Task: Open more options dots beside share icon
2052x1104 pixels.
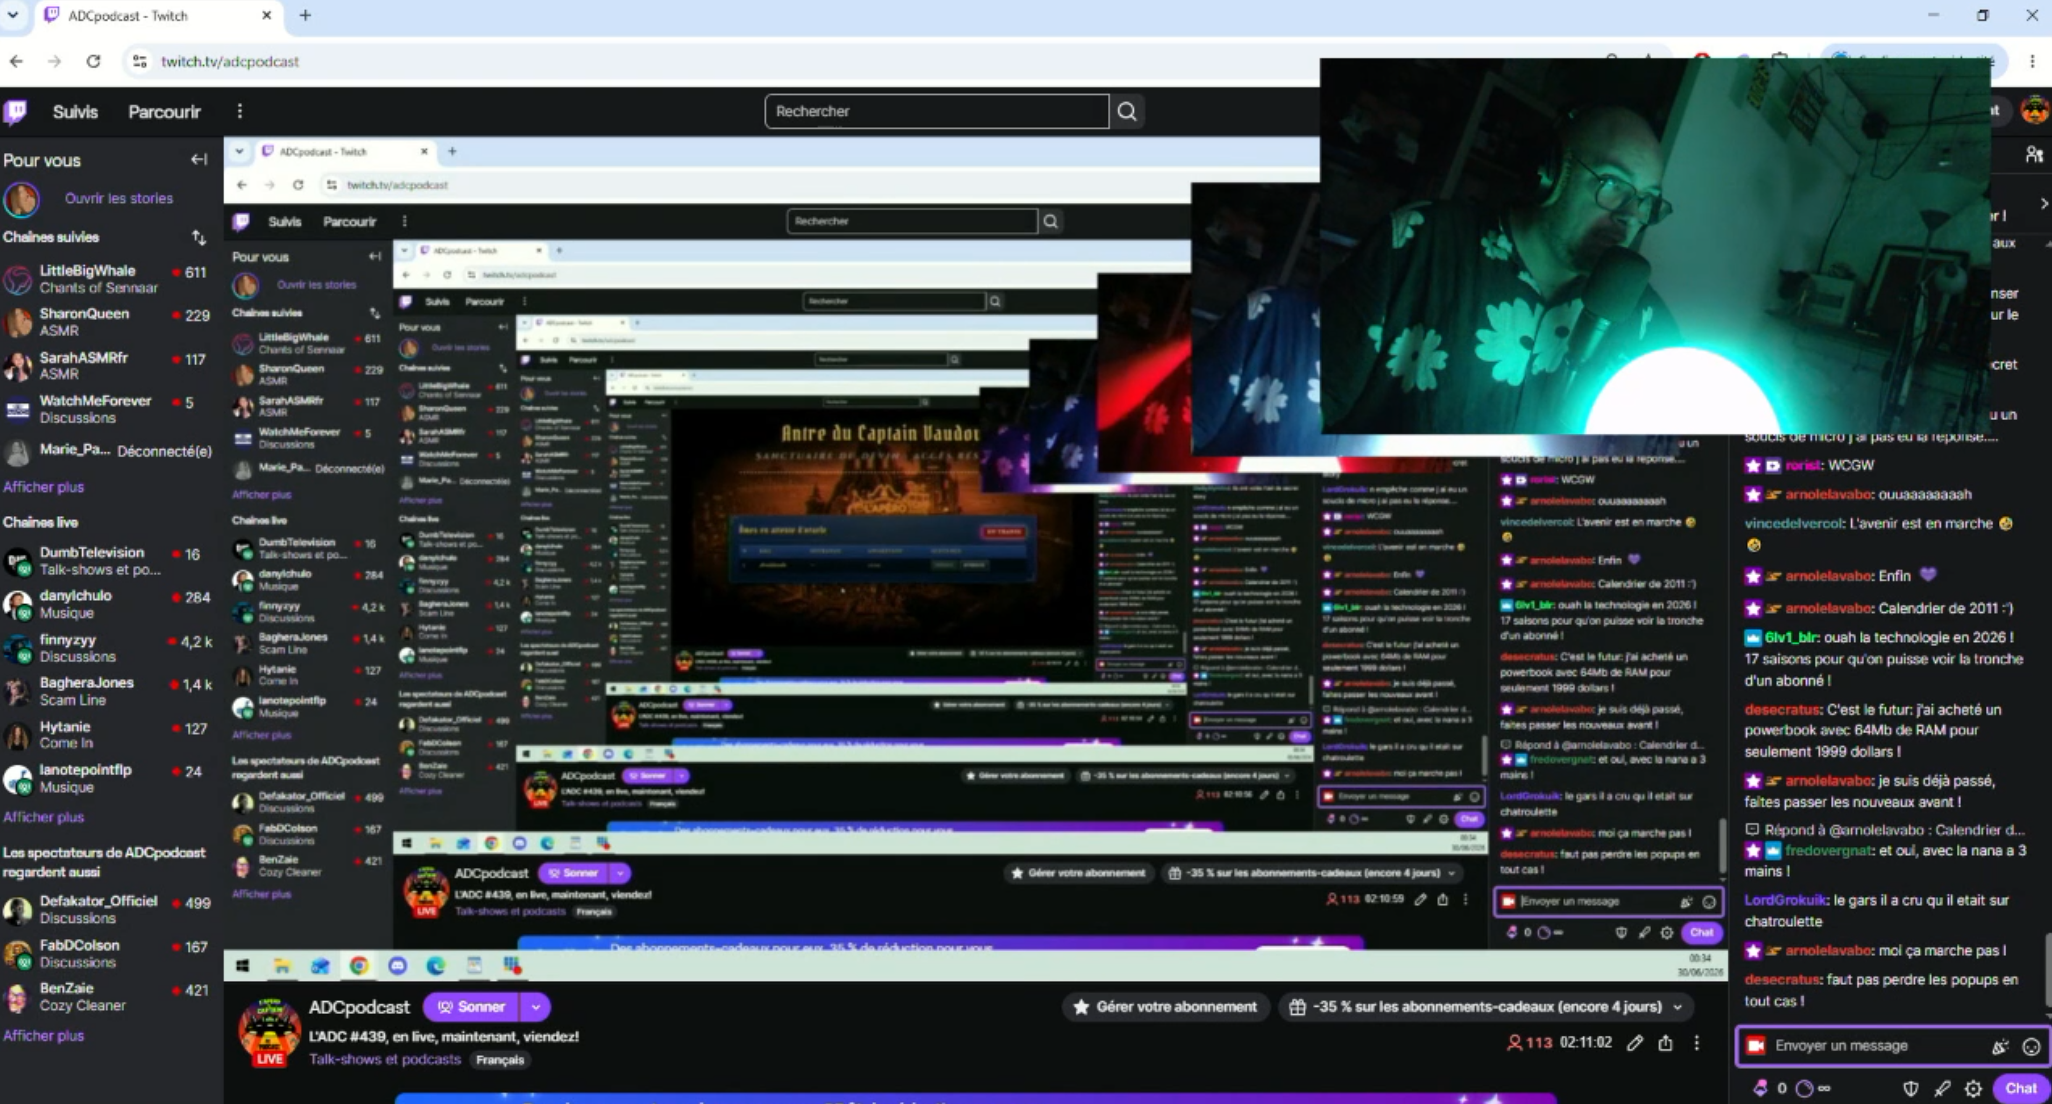Action: 1697,1043
